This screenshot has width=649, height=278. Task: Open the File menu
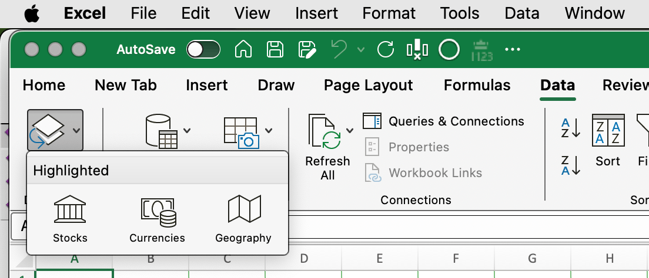[x=143, y=13]
